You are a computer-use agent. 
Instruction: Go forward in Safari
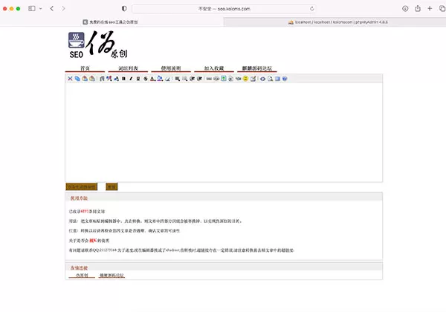(63, 8)
